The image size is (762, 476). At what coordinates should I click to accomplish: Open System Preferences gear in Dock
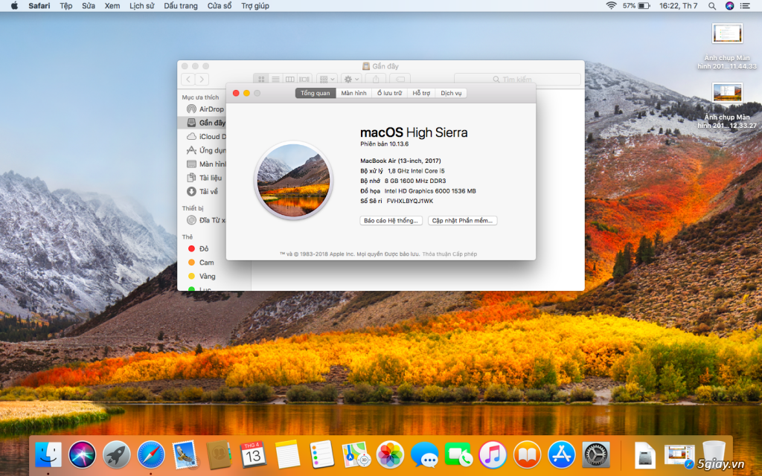[595, 455]
